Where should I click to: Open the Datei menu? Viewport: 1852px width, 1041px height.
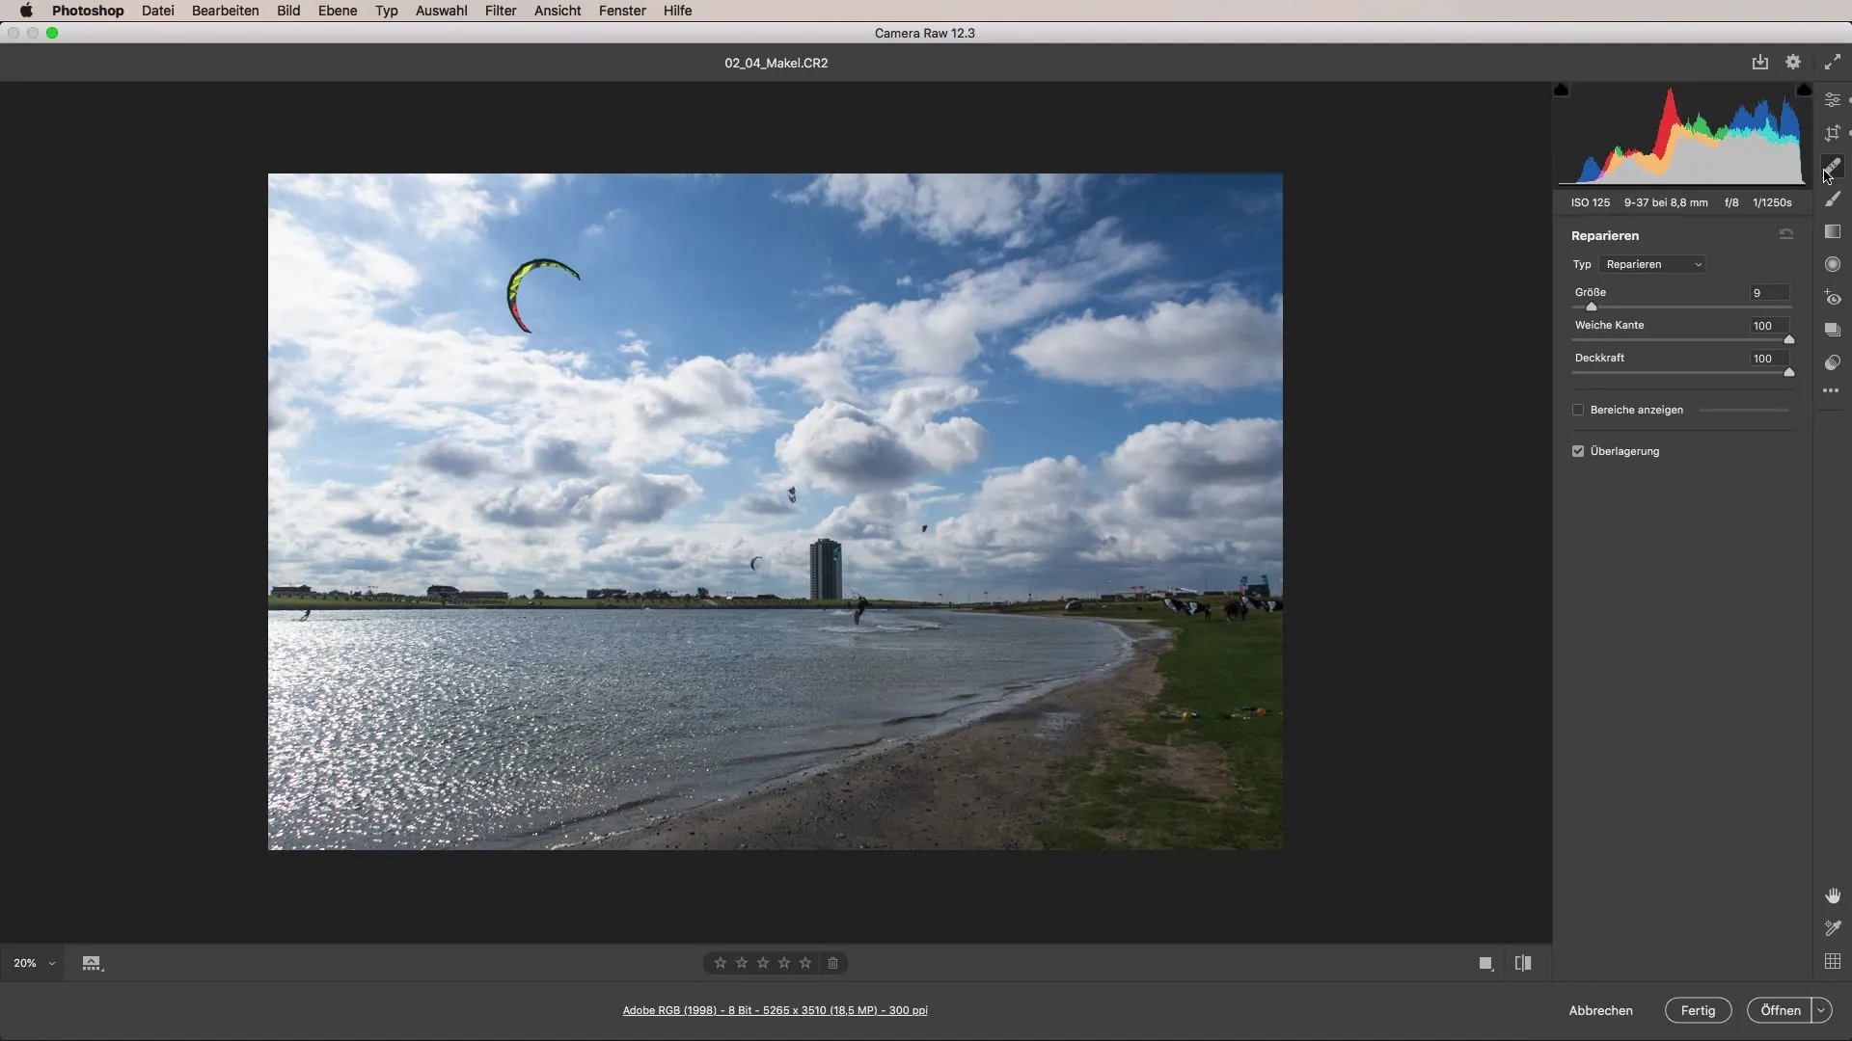[157, 11]
